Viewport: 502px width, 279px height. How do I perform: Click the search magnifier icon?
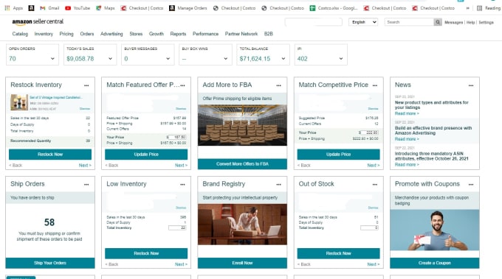coord(437,22)
